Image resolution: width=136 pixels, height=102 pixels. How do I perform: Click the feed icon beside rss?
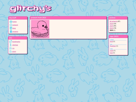pyautogui.click(x=11, y=48)
